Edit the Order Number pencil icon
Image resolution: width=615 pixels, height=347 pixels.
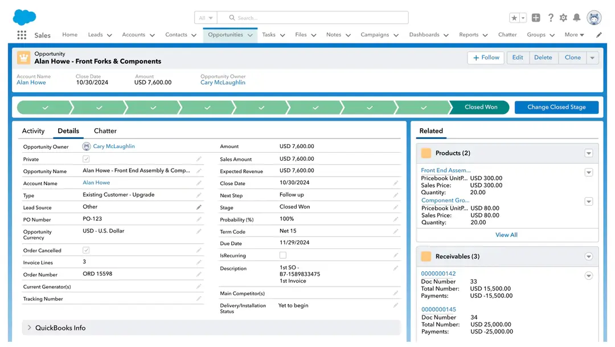(199, 274)
